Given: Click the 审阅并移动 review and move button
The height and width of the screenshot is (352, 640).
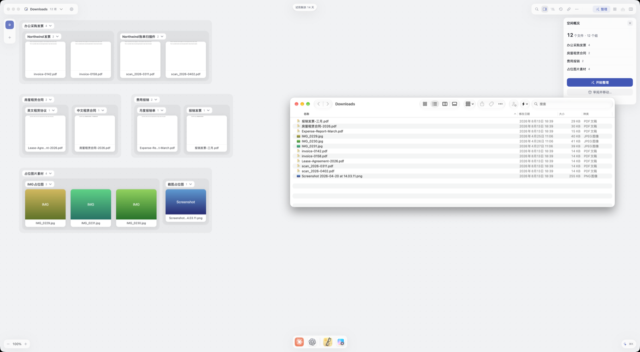Looking at the screenshot, I should click(x=600, y=92).
